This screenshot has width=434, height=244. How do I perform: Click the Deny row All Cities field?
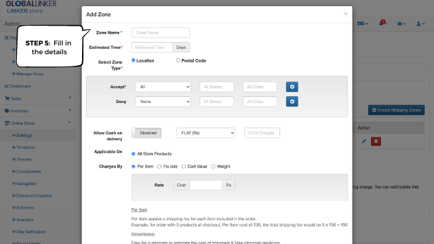260,102
